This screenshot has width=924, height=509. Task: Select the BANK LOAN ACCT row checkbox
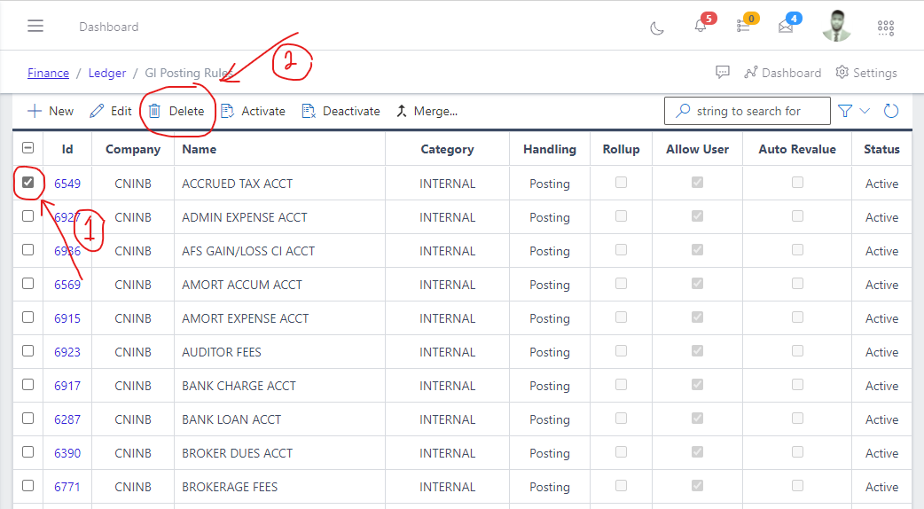click(27, 419)
